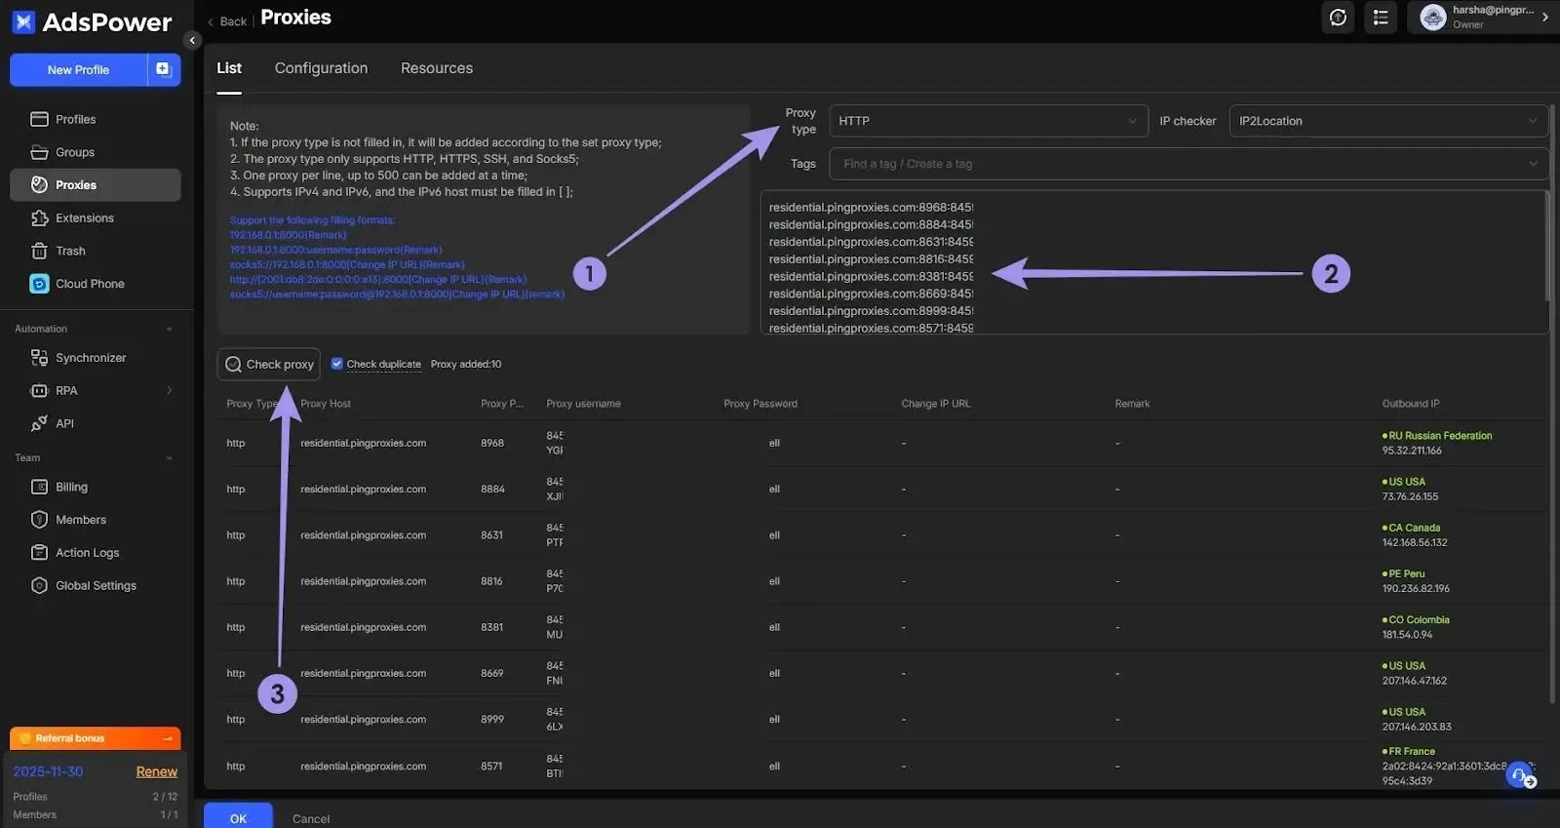Click the New Profile button

tap(78, 69)
